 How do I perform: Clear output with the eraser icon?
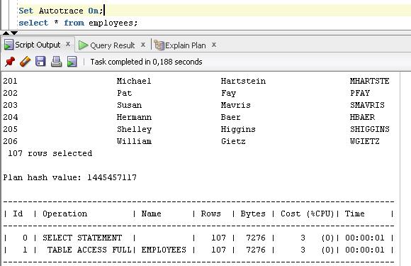click(26, 62)
